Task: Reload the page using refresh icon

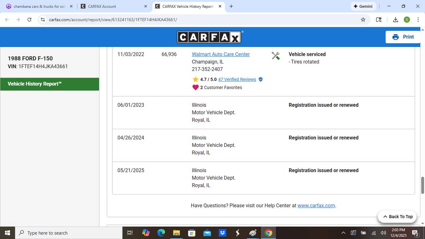Action: pos(29,20)
